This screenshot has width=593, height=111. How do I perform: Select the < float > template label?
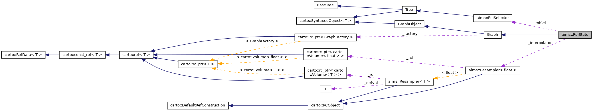pyautogui.click(x=450, y=73)
